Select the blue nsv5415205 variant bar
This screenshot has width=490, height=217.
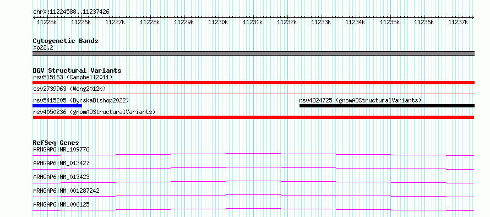(x=57, y=106)
